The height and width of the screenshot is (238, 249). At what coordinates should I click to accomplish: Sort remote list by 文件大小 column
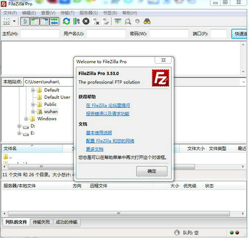coord(196,149)
